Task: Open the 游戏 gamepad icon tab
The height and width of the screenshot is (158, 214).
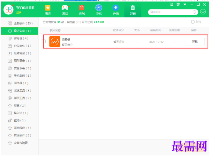Action: [65, 10]
